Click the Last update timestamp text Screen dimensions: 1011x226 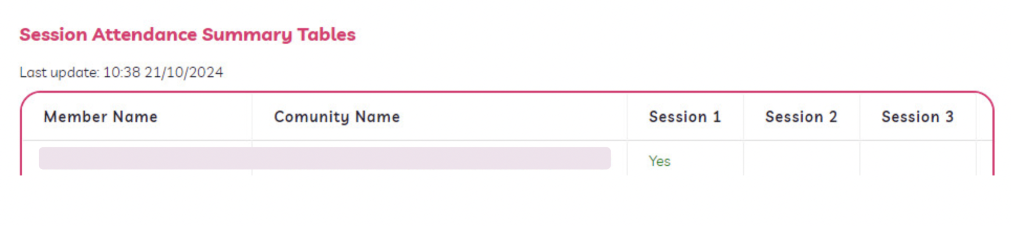(121, 72)
